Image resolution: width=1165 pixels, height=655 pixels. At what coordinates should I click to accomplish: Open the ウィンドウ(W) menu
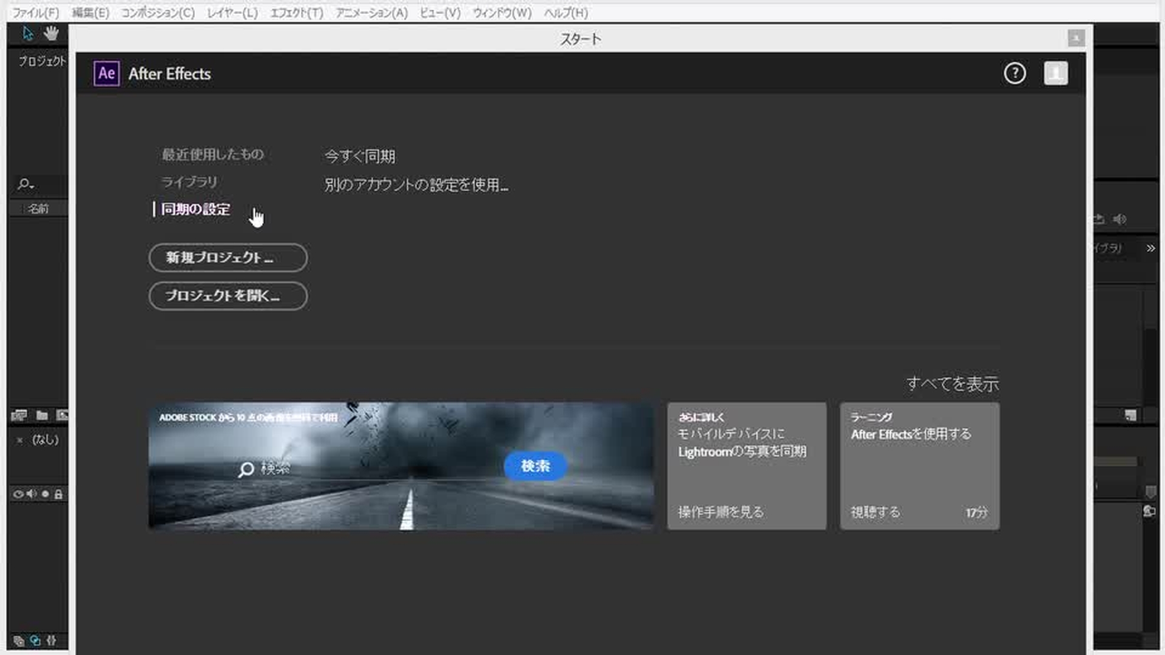502,13
